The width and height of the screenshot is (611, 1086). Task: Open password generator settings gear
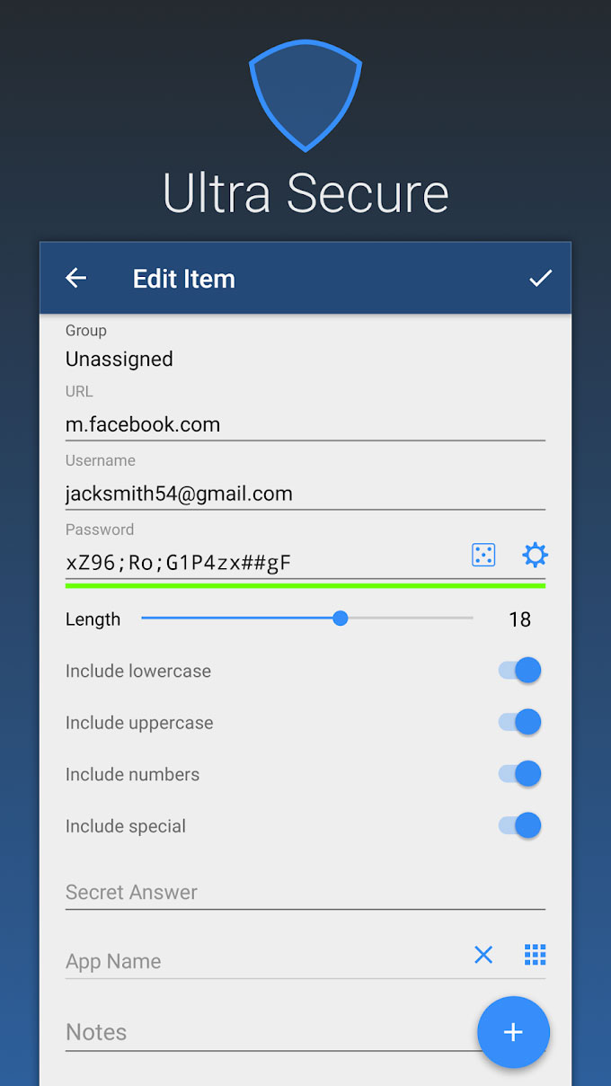536,556
